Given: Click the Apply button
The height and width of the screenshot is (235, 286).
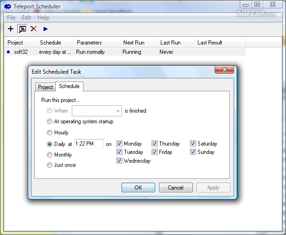Looking at the screenshot, I should point(213,188).
